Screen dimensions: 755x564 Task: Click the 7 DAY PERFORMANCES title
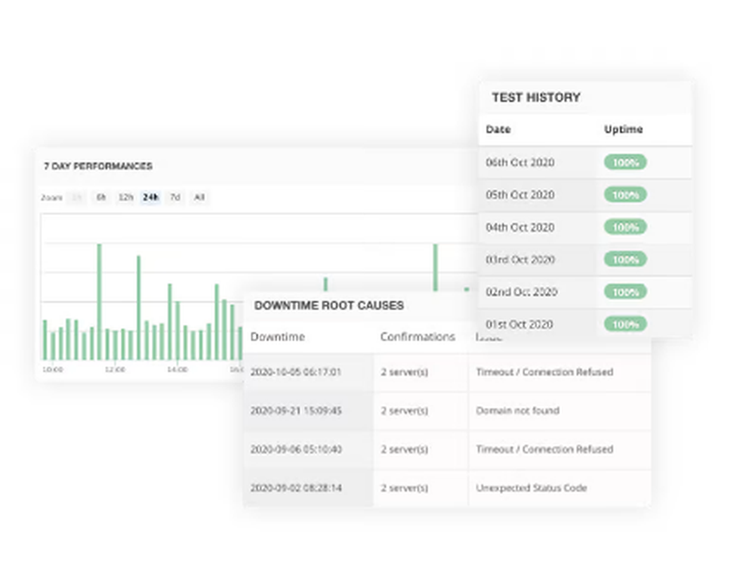coord(97,166)
